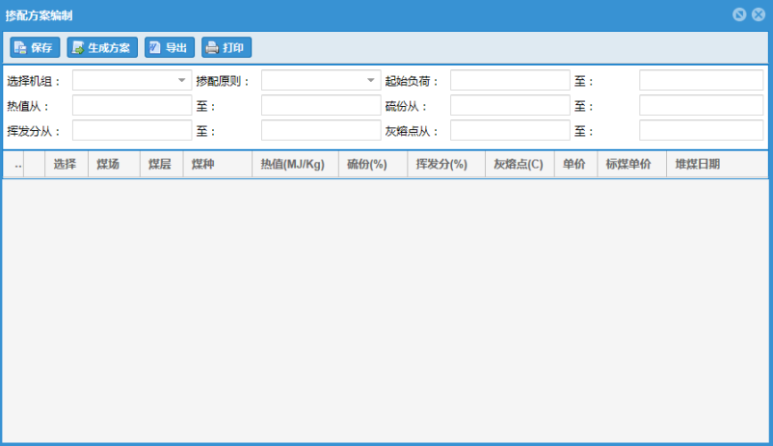The image size is (773, 446).
Task: Click the 保存 save button
Action: (x=35, y=47)
